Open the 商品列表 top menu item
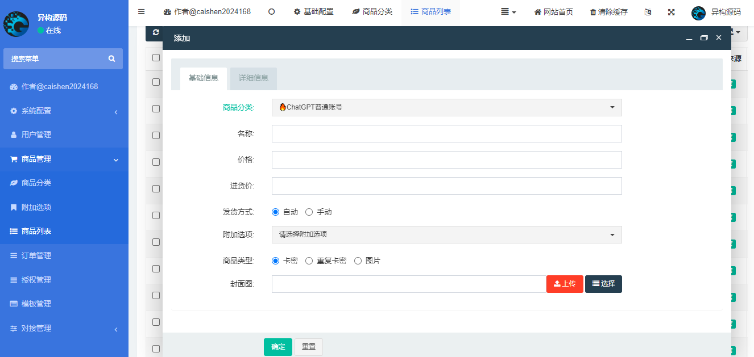The width and height of the screenshot is (754, 357). [430, 11]
